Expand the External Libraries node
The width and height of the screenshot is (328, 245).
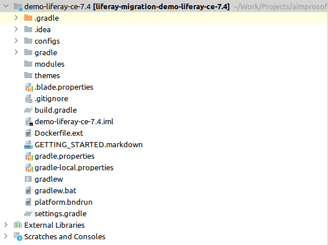[6, 225]
